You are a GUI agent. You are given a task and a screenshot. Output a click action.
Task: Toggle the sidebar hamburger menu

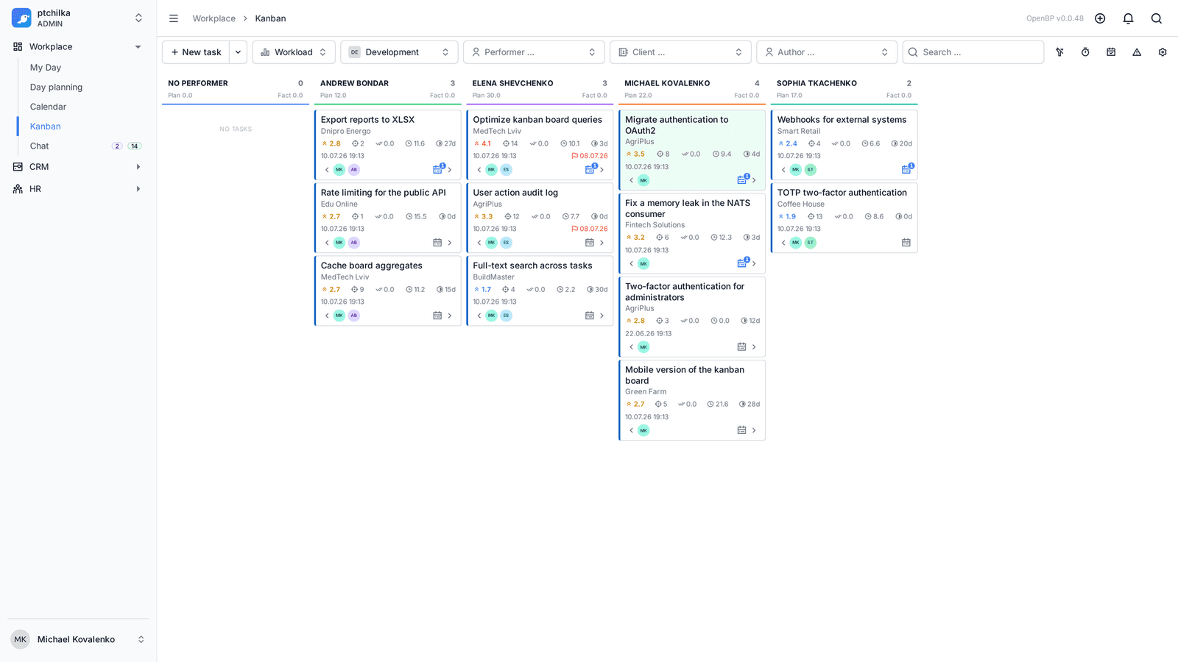point(174,18)
